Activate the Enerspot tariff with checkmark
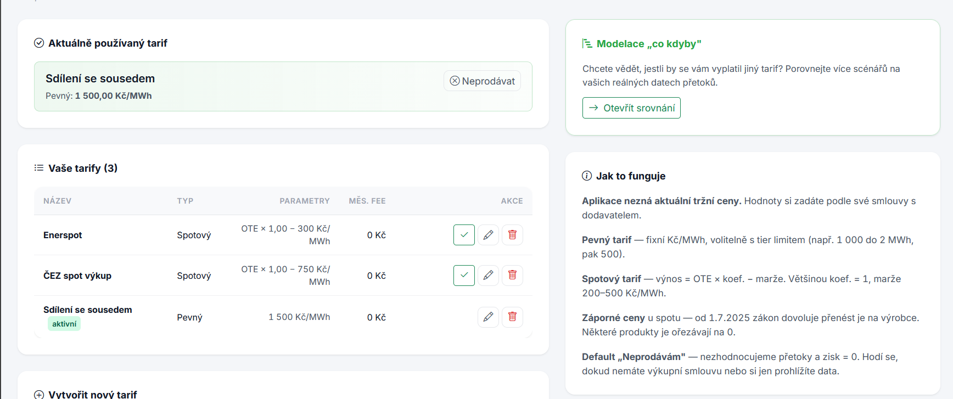Viewport: 953px width, 399px height. pyautogui.click(x=464, y=235)
